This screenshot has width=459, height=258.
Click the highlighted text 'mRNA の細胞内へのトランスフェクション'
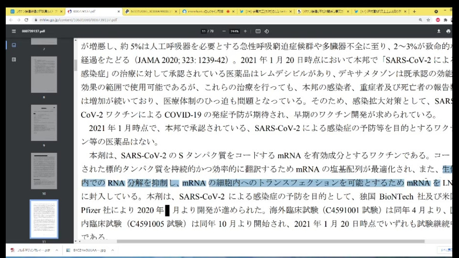(261, 183)
